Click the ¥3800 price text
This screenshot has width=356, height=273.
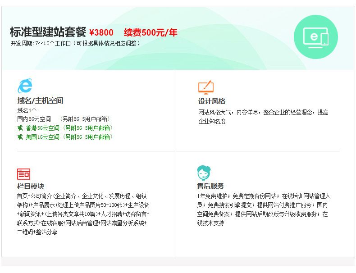(101, 33)
